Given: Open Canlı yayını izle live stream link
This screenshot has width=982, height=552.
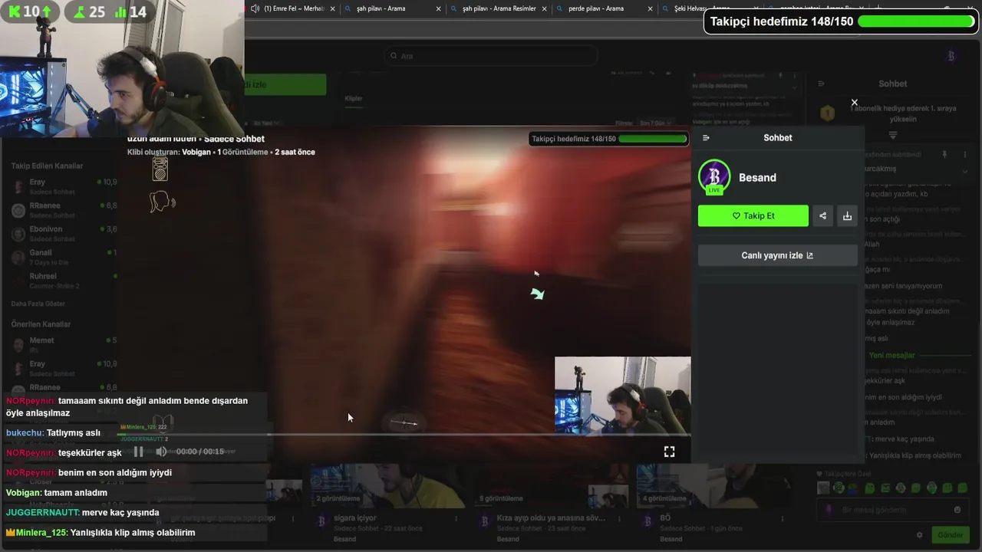Looking at the screenshot, I should (x=777, y=255).
